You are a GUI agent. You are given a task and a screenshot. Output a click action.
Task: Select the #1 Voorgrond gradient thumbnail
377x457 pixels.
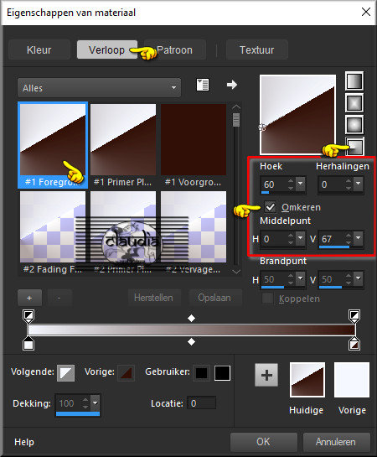tap(194, 145)
